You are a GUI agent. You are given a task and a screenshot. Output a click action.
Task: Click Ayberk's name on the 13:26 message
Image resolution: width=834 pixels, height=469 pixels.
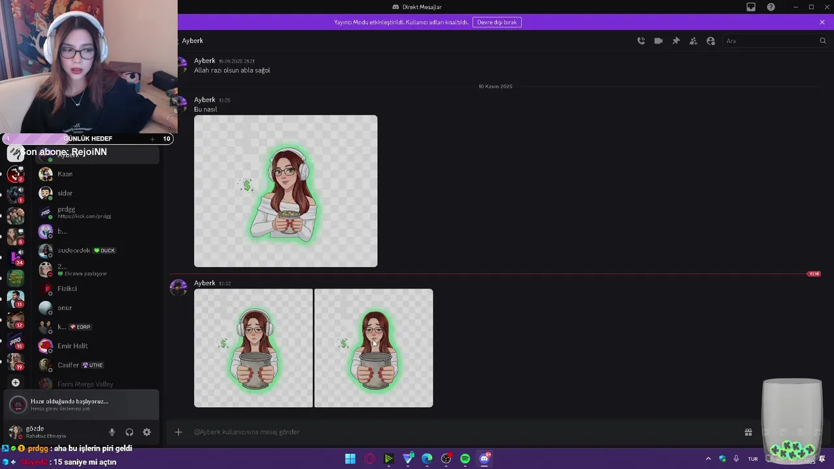[205, 100]
